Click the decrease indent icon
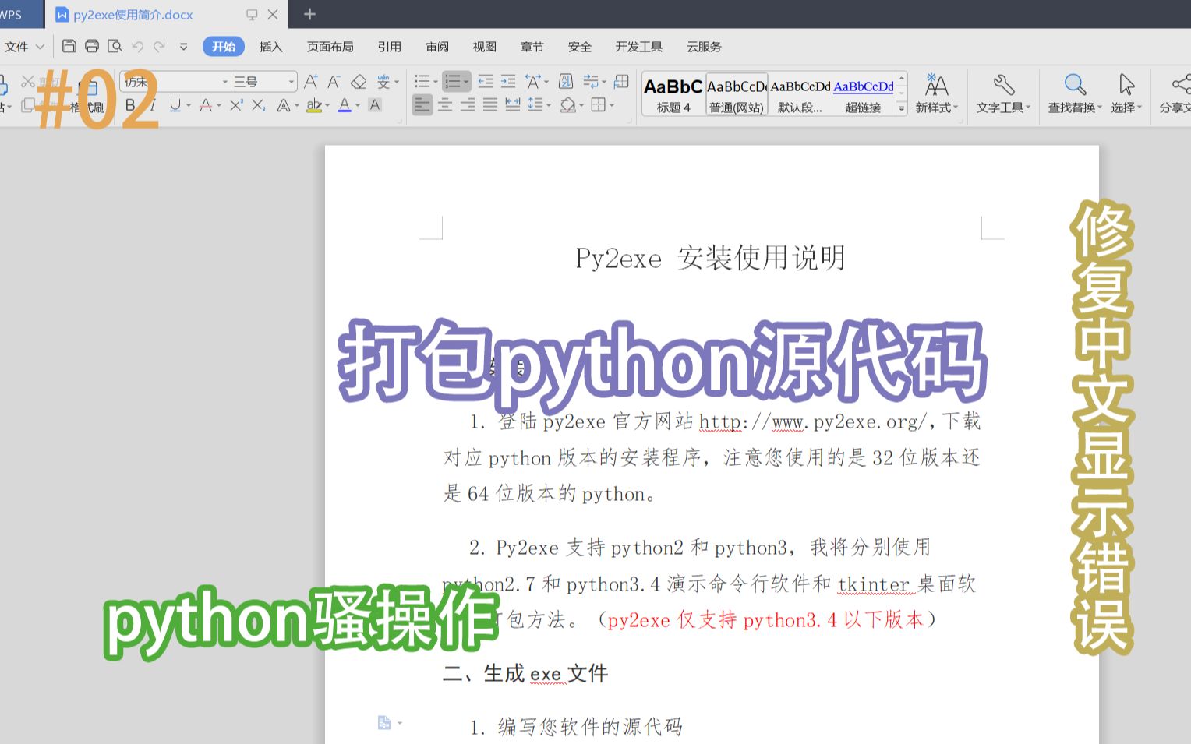1191x744 pixels. tap(486, 81)
